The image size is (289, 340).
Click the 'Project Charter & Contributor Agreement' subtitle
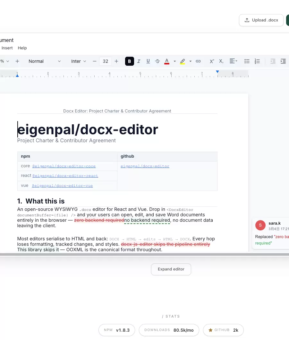pyautogui.click(x=66, y=140)
